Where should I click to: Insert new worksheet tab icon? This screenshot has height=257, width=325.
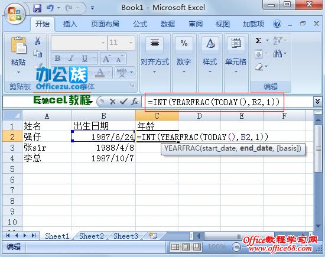pyautogui.click(x=153, y=236)
